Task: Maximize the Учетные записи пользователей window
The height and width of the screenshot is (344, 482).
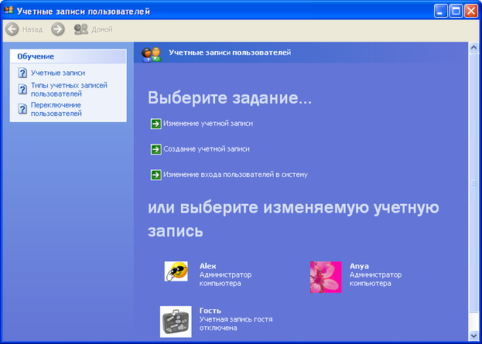Action: tap(456, 12)
